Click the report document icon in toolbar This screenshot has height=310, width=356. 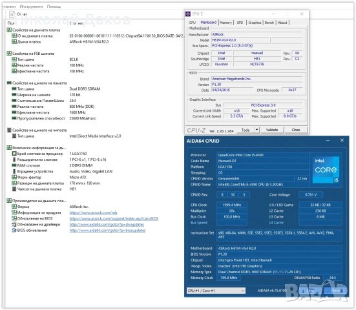[x=12, y=14]
